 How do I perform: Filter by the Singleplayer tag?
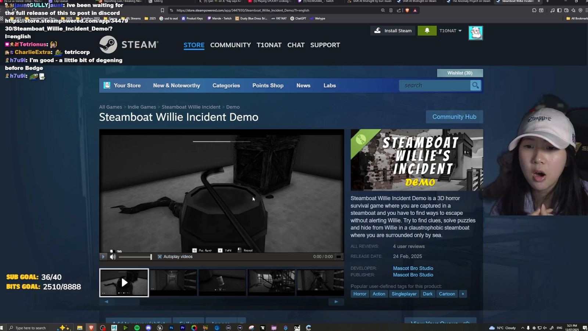coord(404,294)
